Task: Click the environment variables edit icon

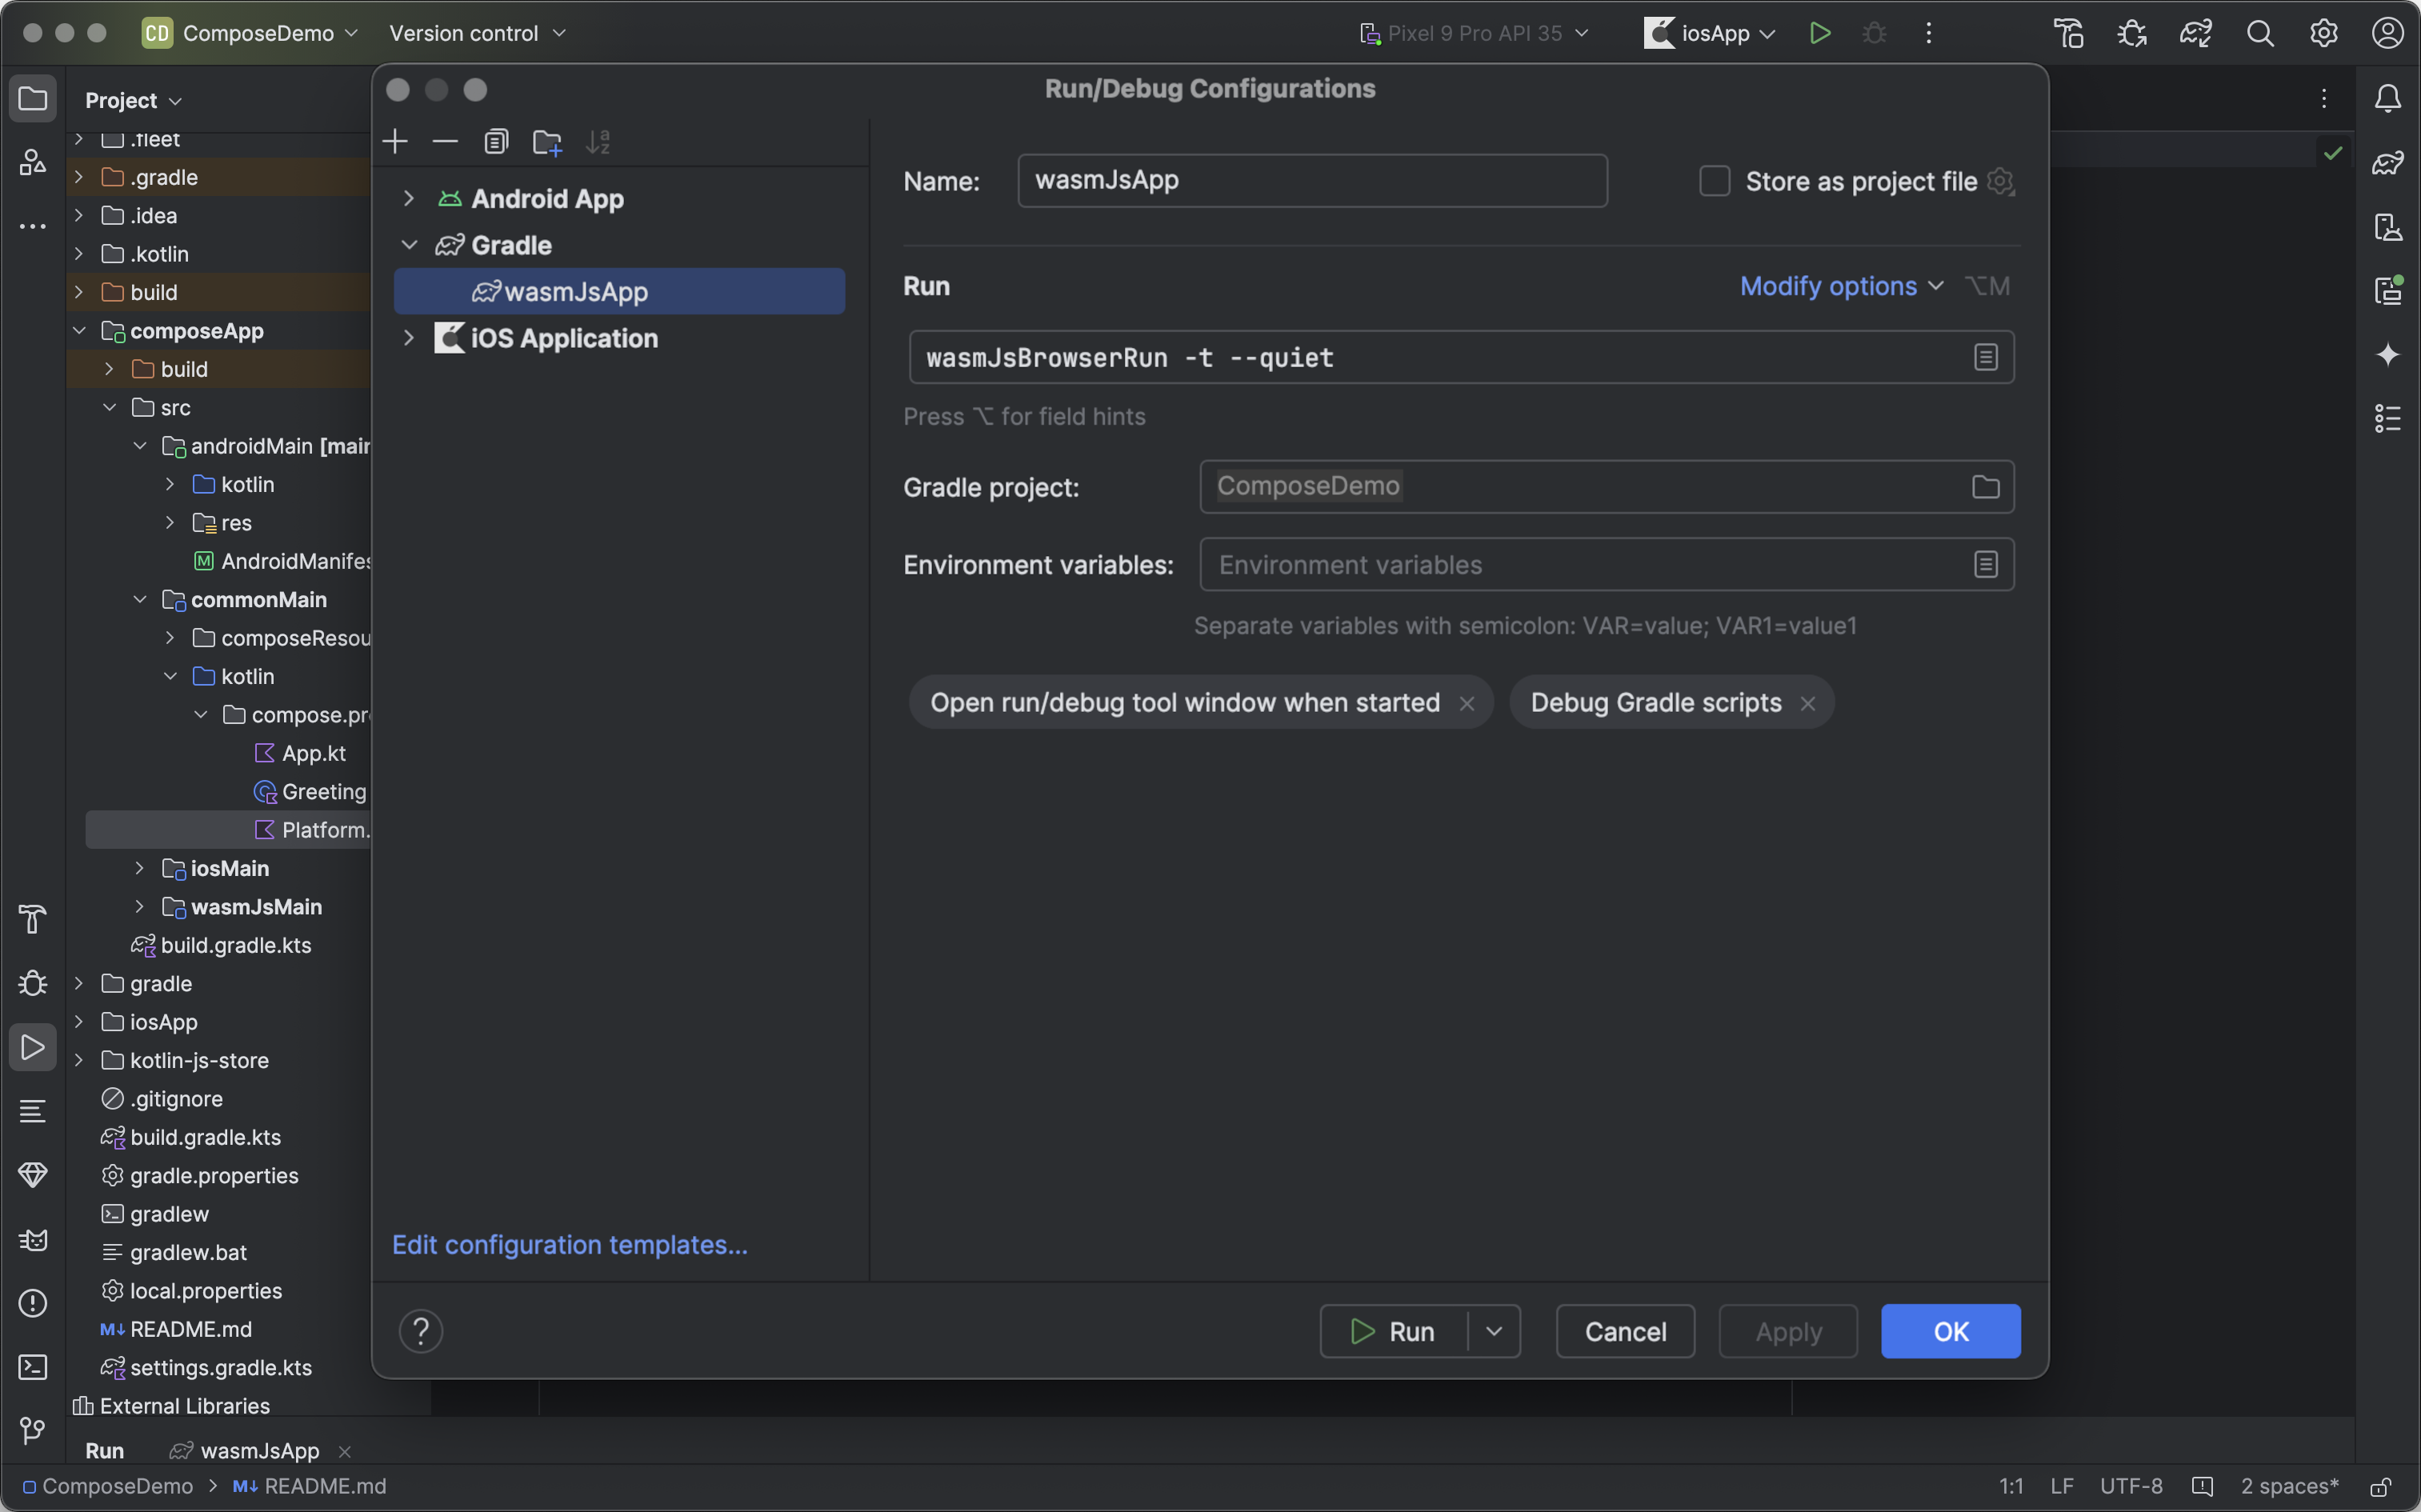Action: (1986, 564)
